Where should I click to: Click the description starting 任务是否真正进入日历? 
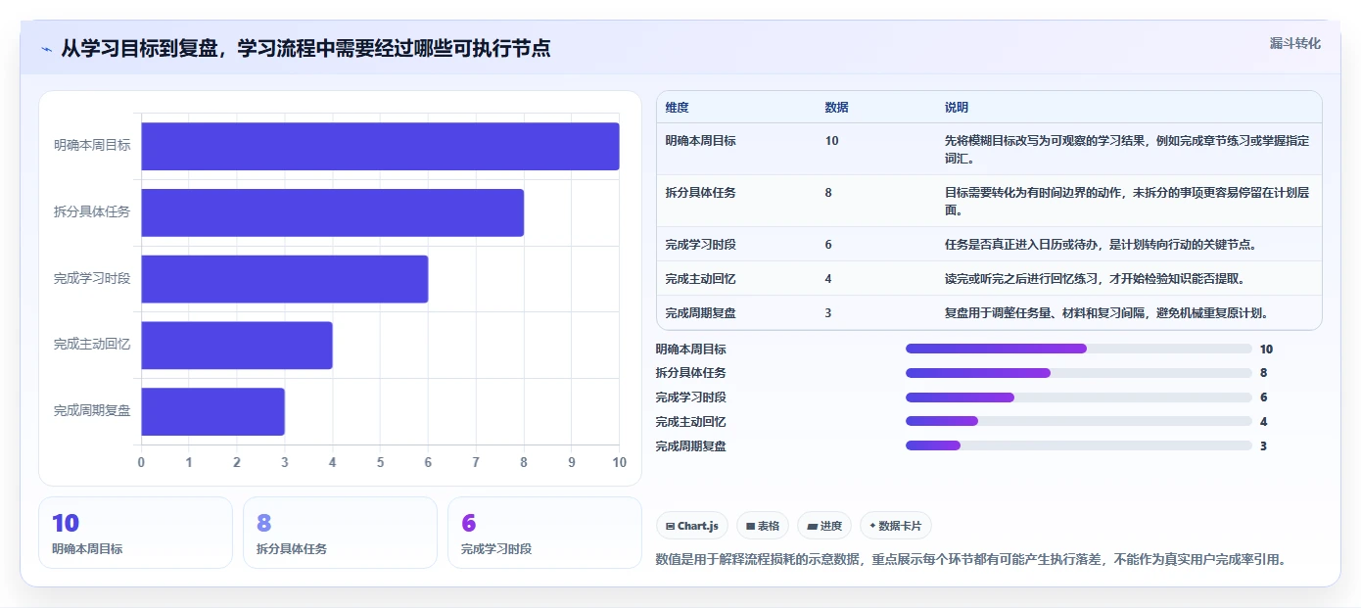point(1100,245)
